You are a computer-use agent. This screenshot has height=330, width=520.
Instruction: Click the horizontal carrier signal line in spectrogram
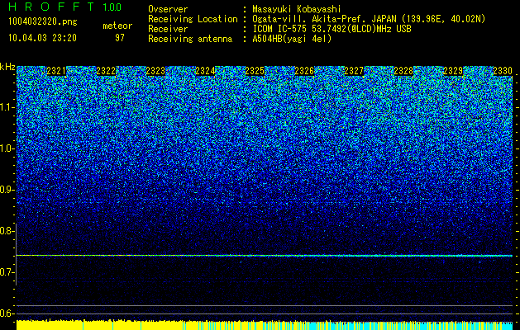click(265, 256)
